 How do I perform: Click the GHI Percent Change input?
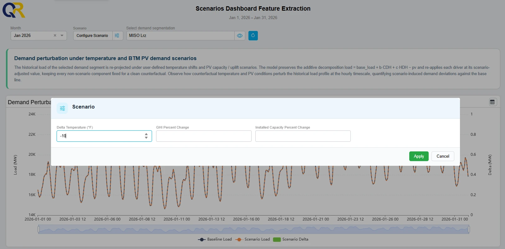(x=204, y=136)
